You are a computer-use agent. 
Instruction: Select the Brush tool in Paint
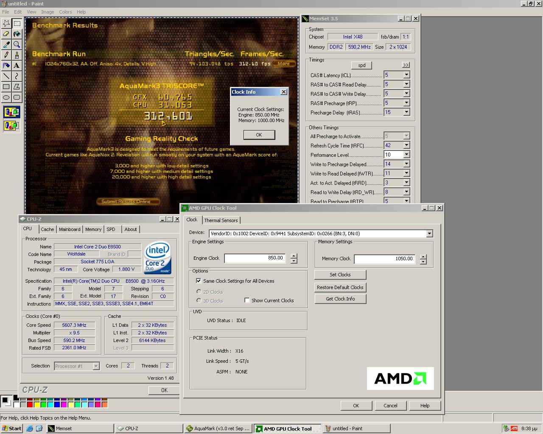click(x=17, y=55)
